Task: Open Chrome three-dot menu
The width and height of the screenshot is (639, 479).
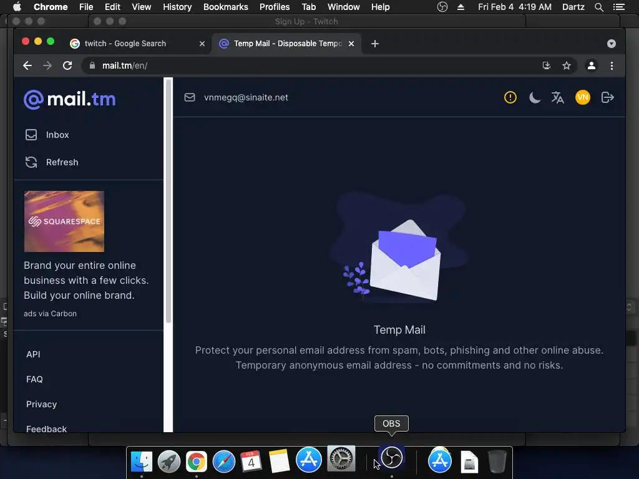Action: pyautogui.click(x=612, y=65)
